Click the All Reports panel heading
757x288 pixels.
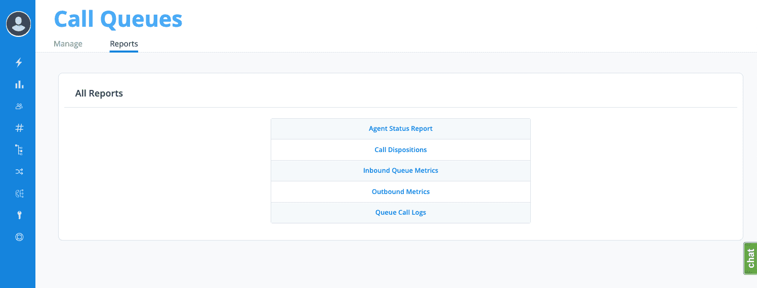click(x=99, y=93)
